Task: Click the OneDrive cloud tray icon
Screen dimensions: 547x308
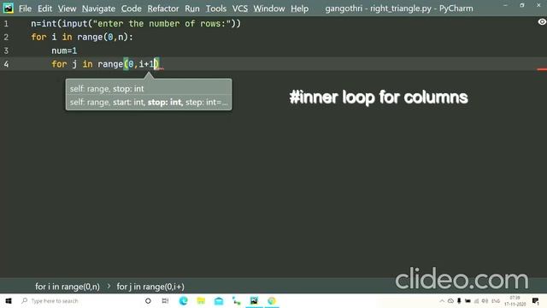Action: point(450,300)
